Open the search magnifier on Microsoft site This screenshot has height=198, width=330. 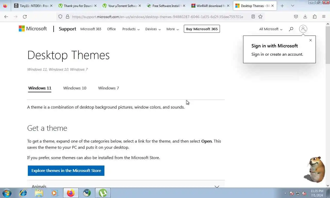291,29
